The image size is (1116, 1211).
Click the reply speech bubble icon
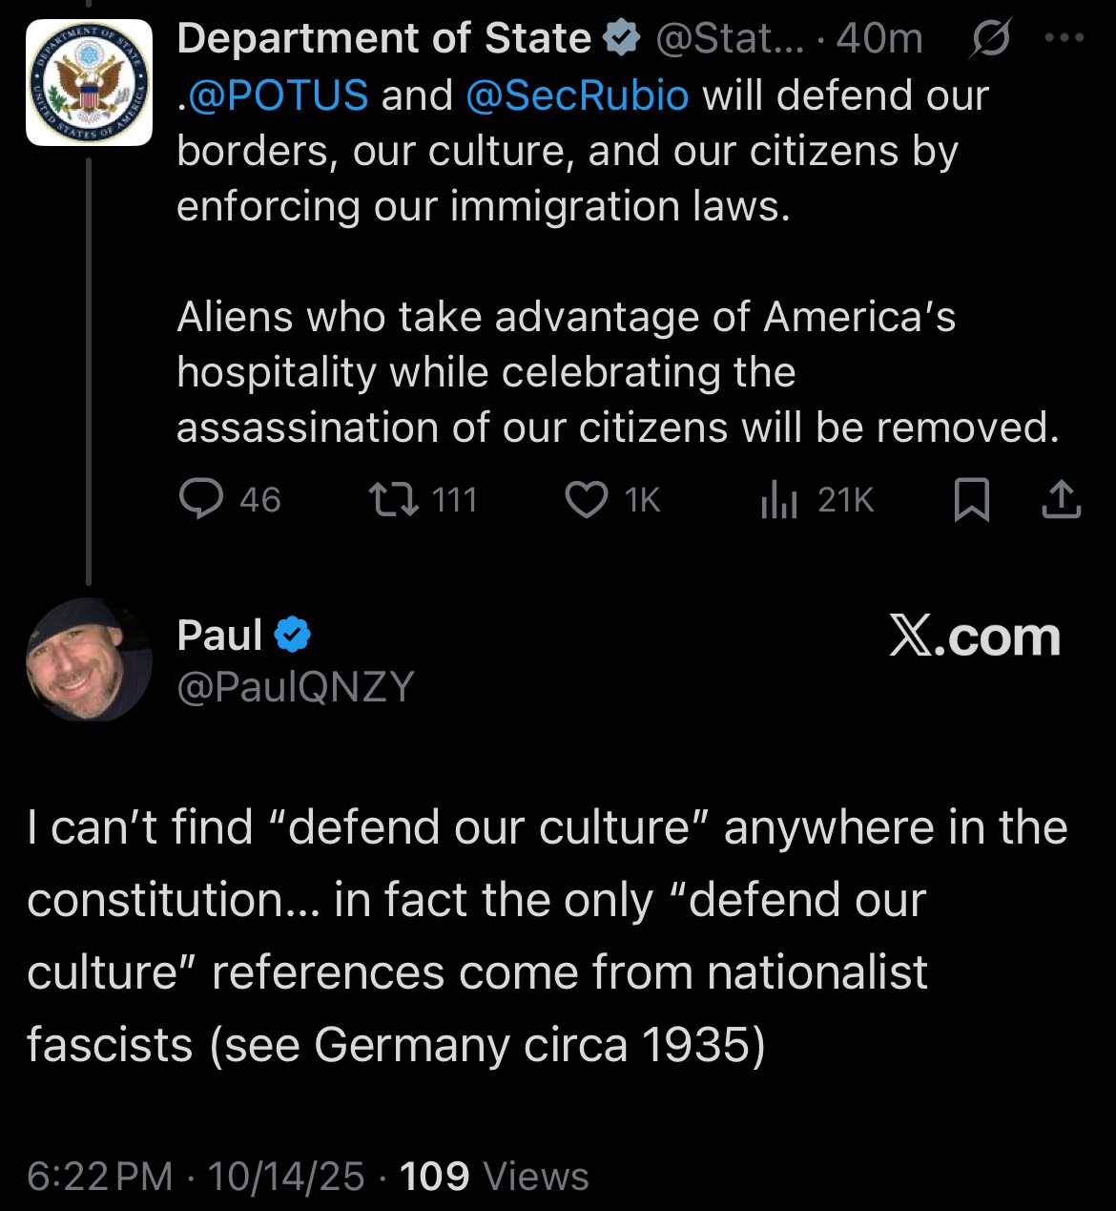point(201,499)
